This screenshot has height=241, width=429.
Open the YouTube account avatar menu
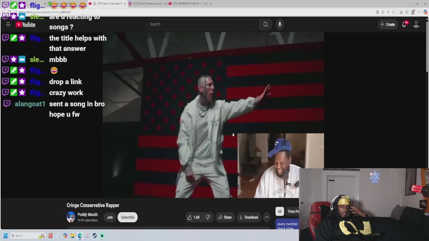coord(416,24)
